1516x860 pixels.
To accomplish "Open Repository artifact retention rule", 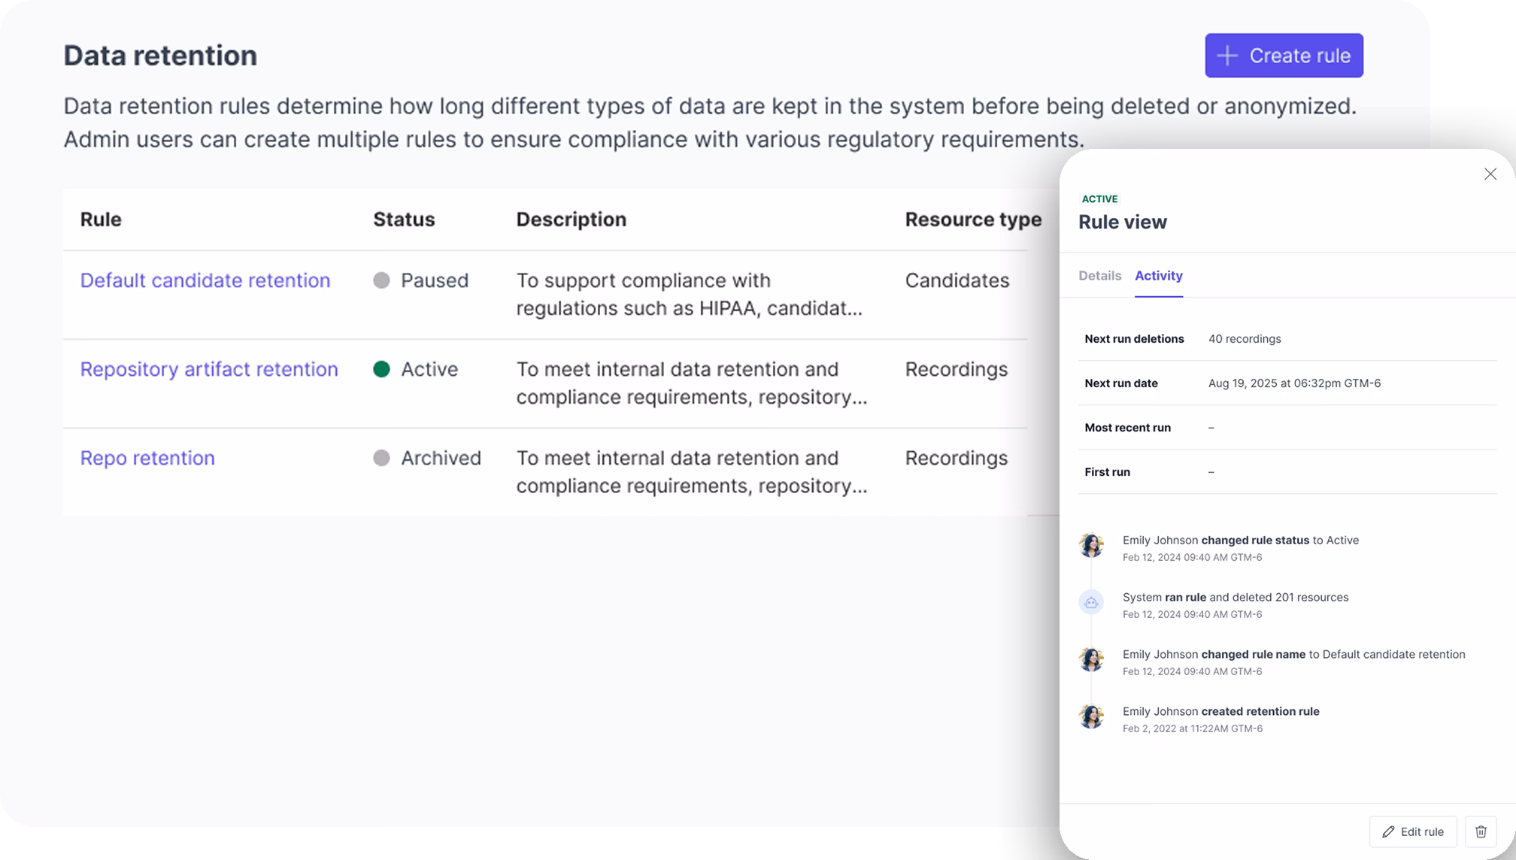I will [209, 369].
